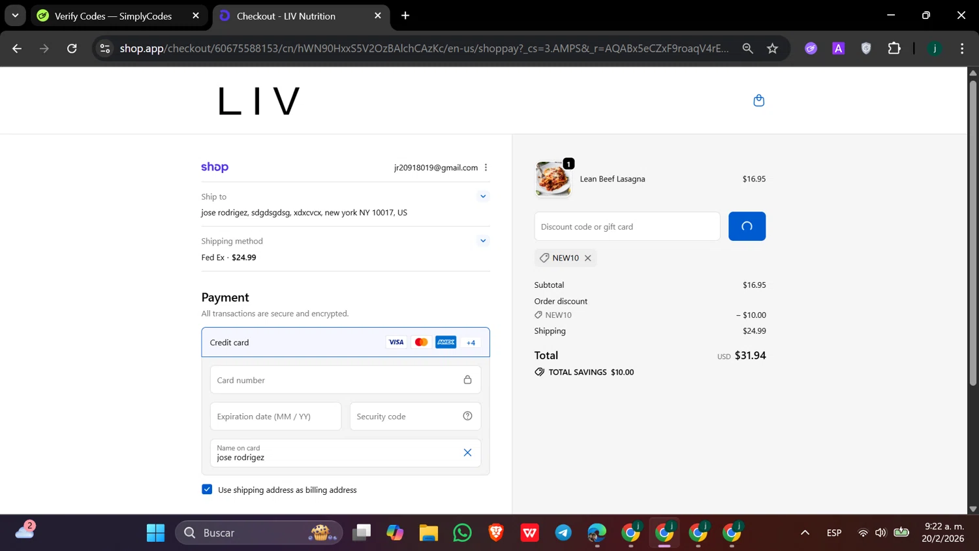Bookmark this page with the star icon
This screenshot has width=979, height=551.
(x=773, y=48)
